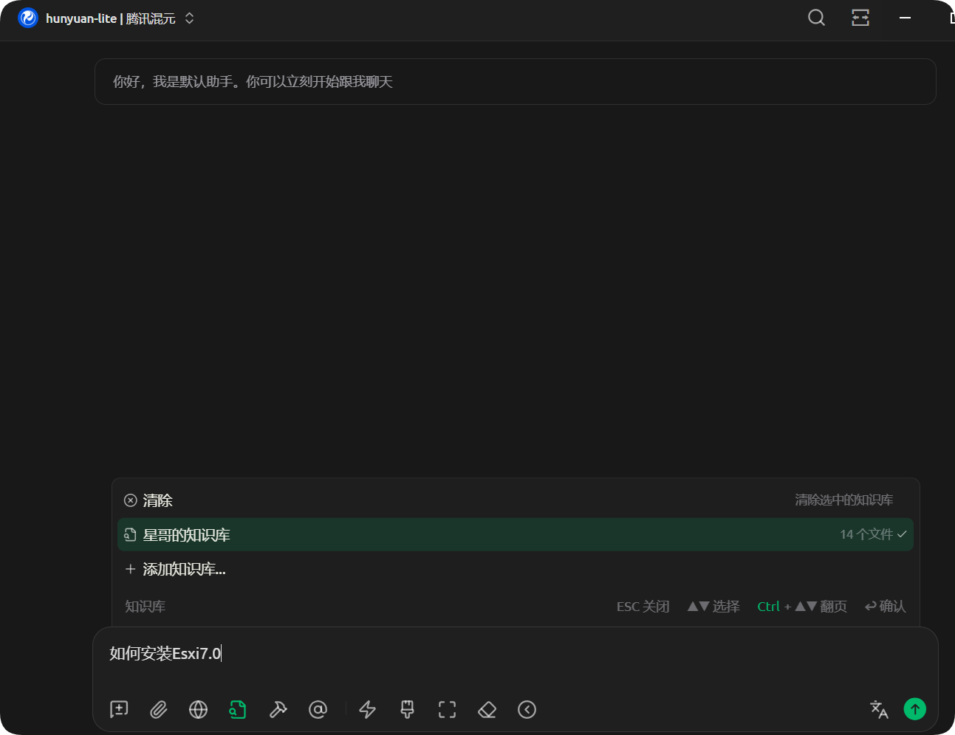Viewport: 955px width, 735px height.
Task: Click the default assistant greeting message
Action: click(x=516, y=82)
